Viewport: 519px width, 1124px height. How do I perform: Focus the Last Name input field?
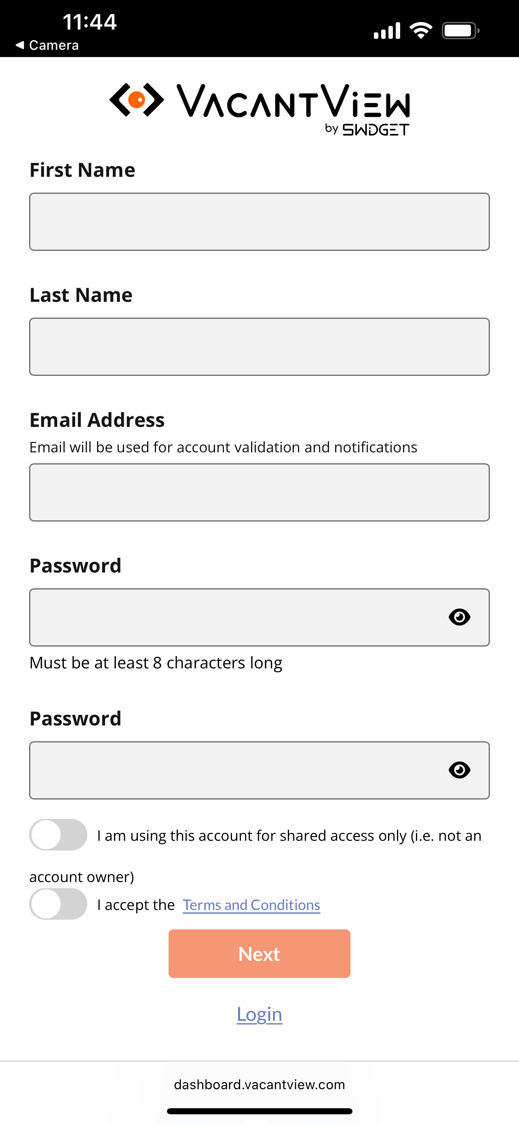(259, 347)
